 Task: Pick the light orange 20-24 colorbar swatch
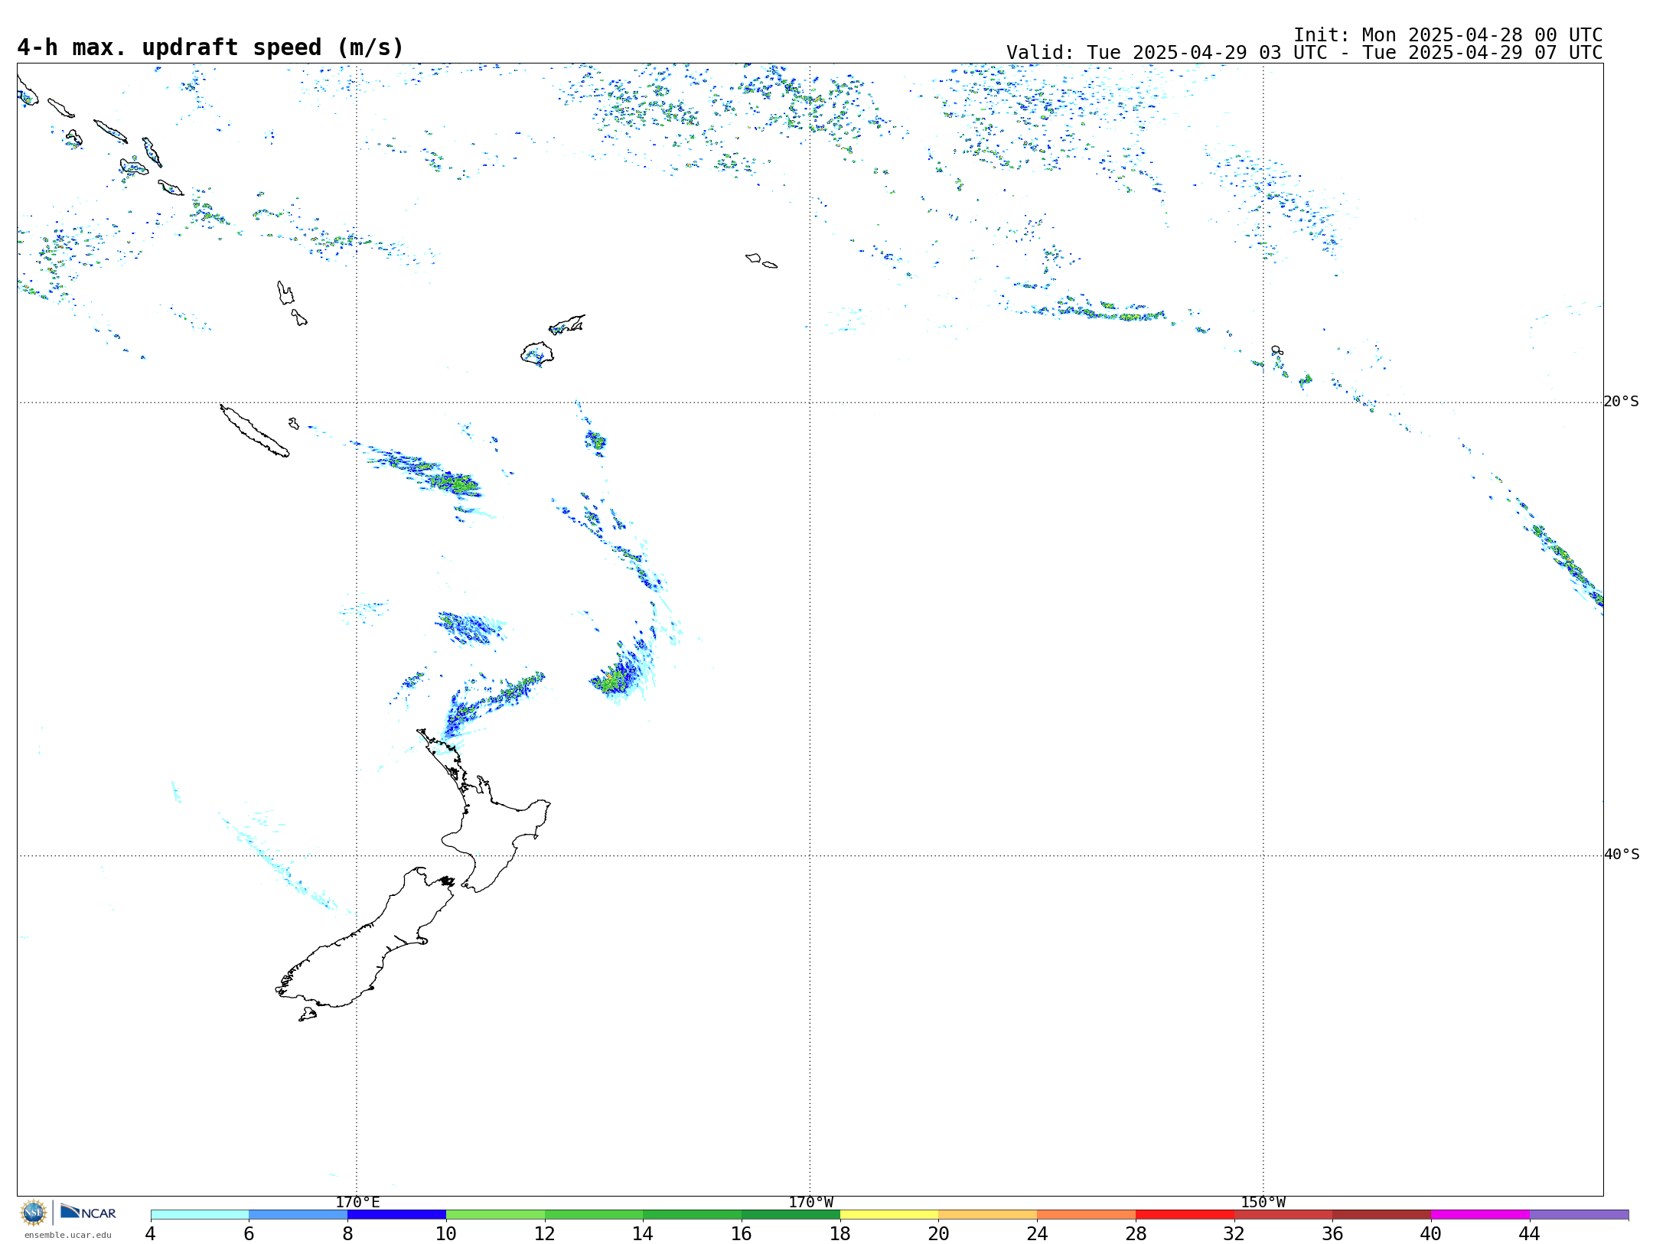(988, 1214)
